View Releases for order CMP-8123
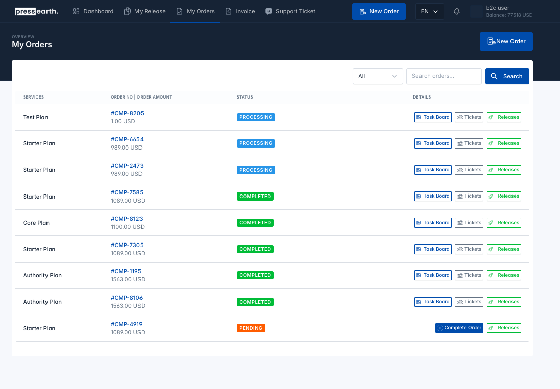The width and height of the screenshot is (560, 389). point(503,223)
